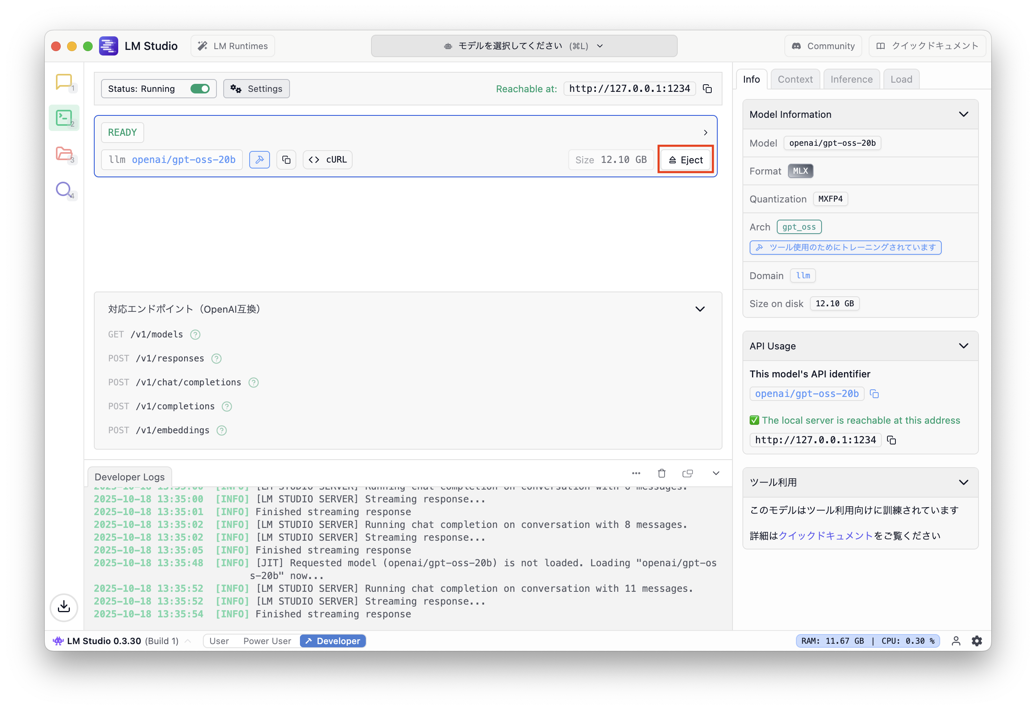Open the Chat sidebar icon

64,82
